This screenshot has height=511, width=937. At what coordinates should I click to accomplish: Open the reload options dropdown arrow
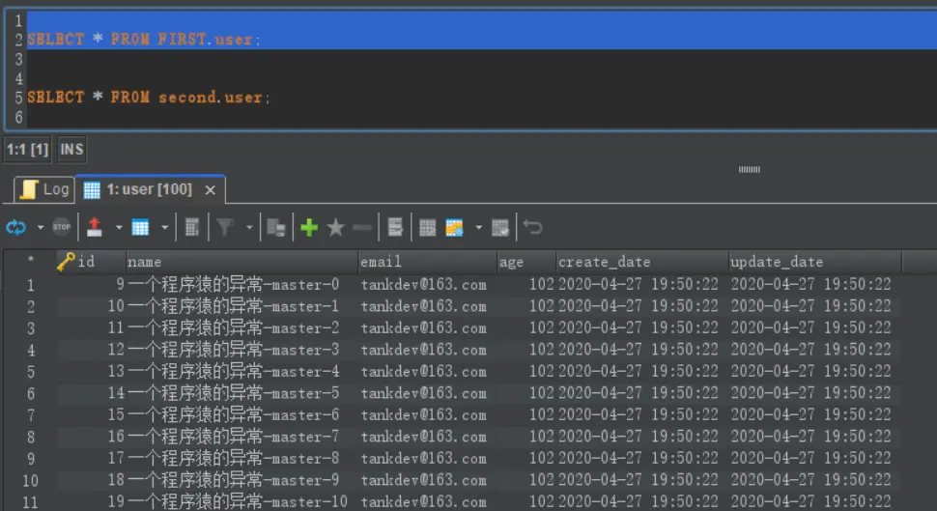[x=40, y=228]
